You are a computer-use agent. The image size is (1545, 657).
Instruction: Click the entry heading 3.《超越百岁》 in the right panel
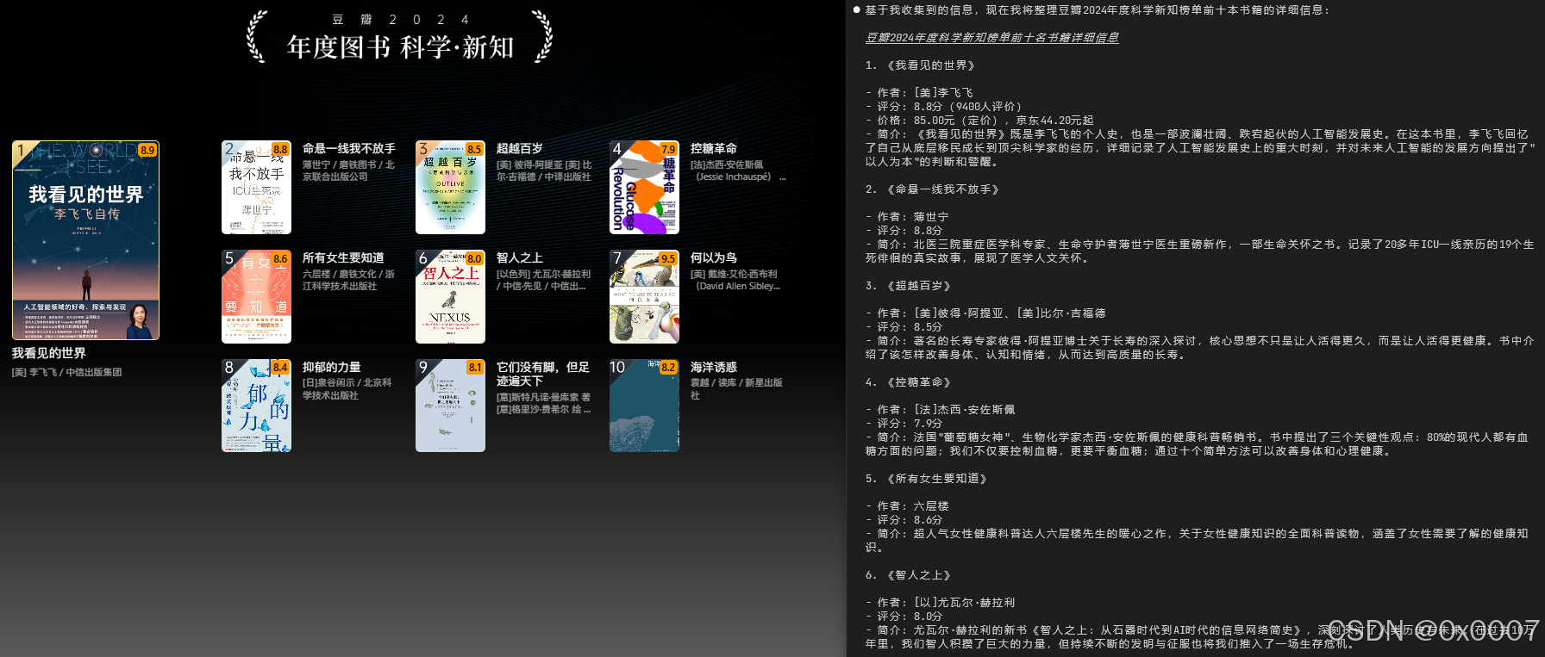pyautogui.click(x=908, y=286)
